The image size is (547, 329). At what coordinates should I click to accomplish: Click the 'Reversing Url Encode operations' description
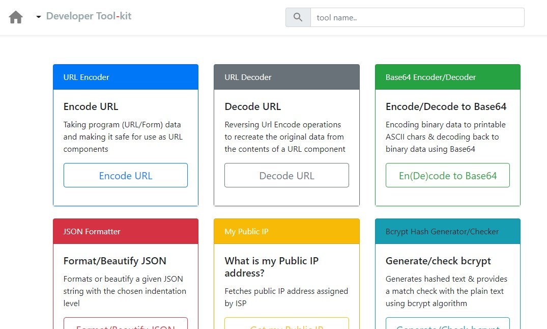(x=284, y=137)
